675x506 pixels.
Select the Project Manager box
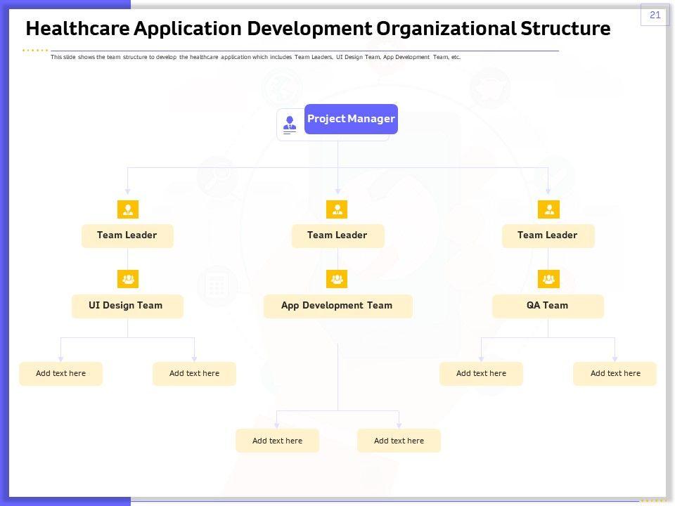pyautogui.click(x=351, y=119)
